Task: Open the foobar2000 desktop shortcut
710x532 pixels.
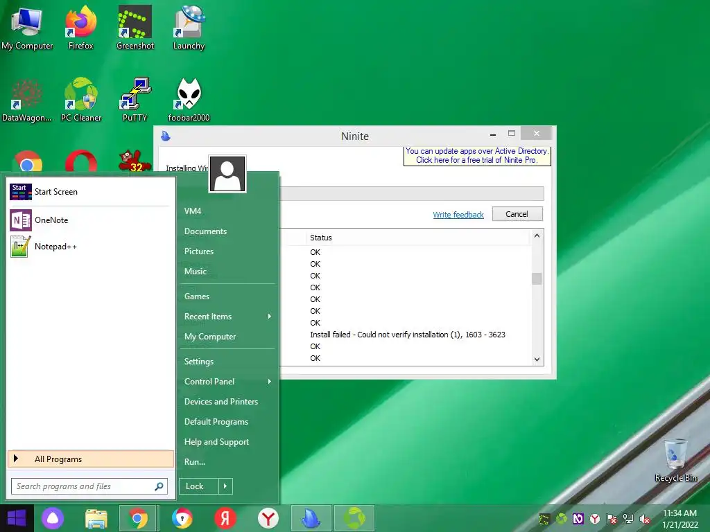Action: (x=189, y=100)
